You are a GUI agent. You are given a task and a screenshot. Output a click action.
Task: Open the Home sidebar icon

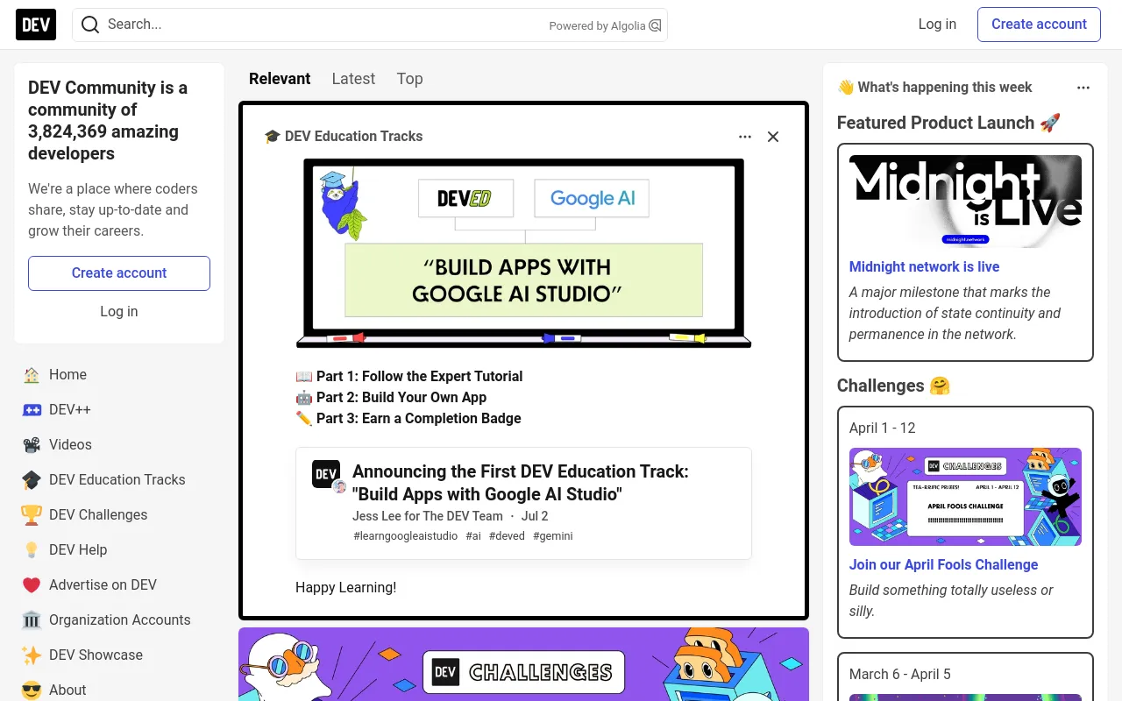tap(32, 375)
